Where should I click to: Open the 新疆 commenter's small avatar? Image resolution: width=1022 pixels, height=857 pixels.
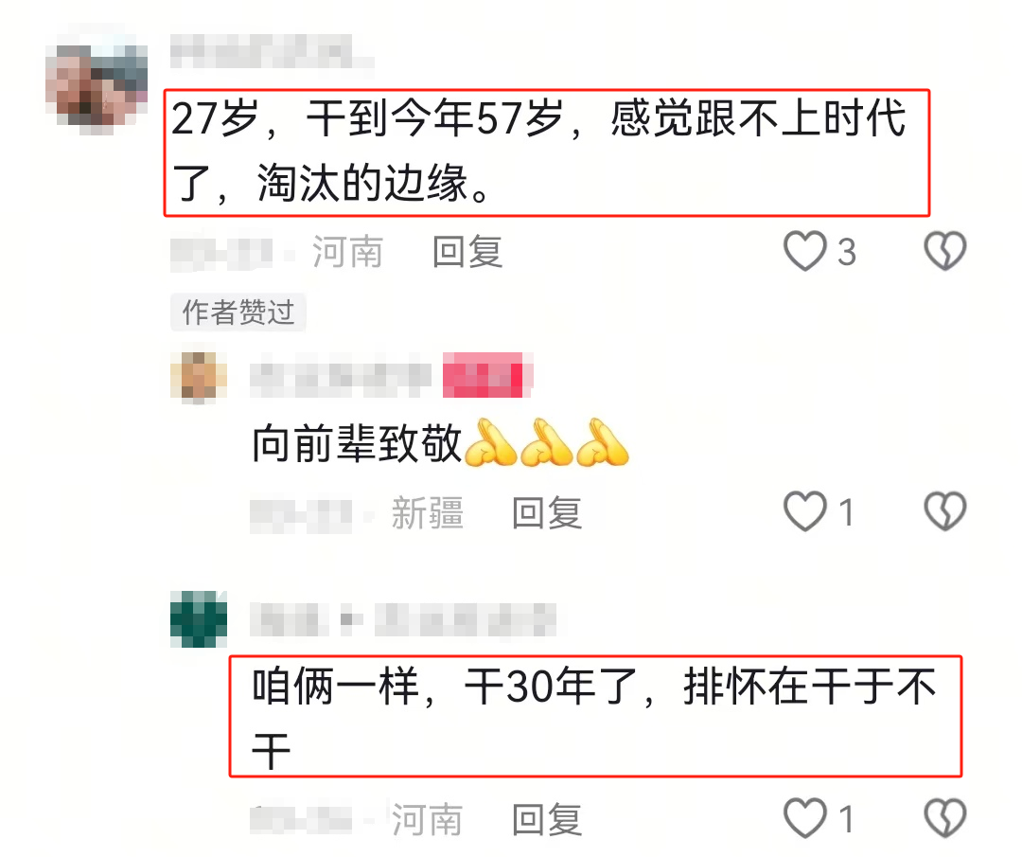coord(199,375)
